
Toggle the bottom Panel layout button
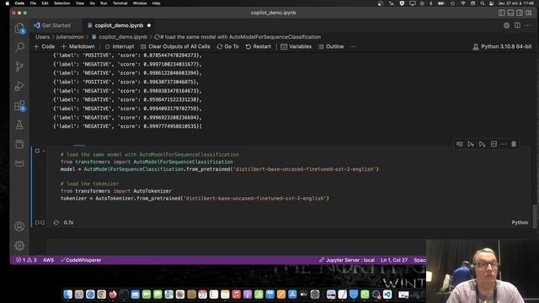tap(510, 13)
